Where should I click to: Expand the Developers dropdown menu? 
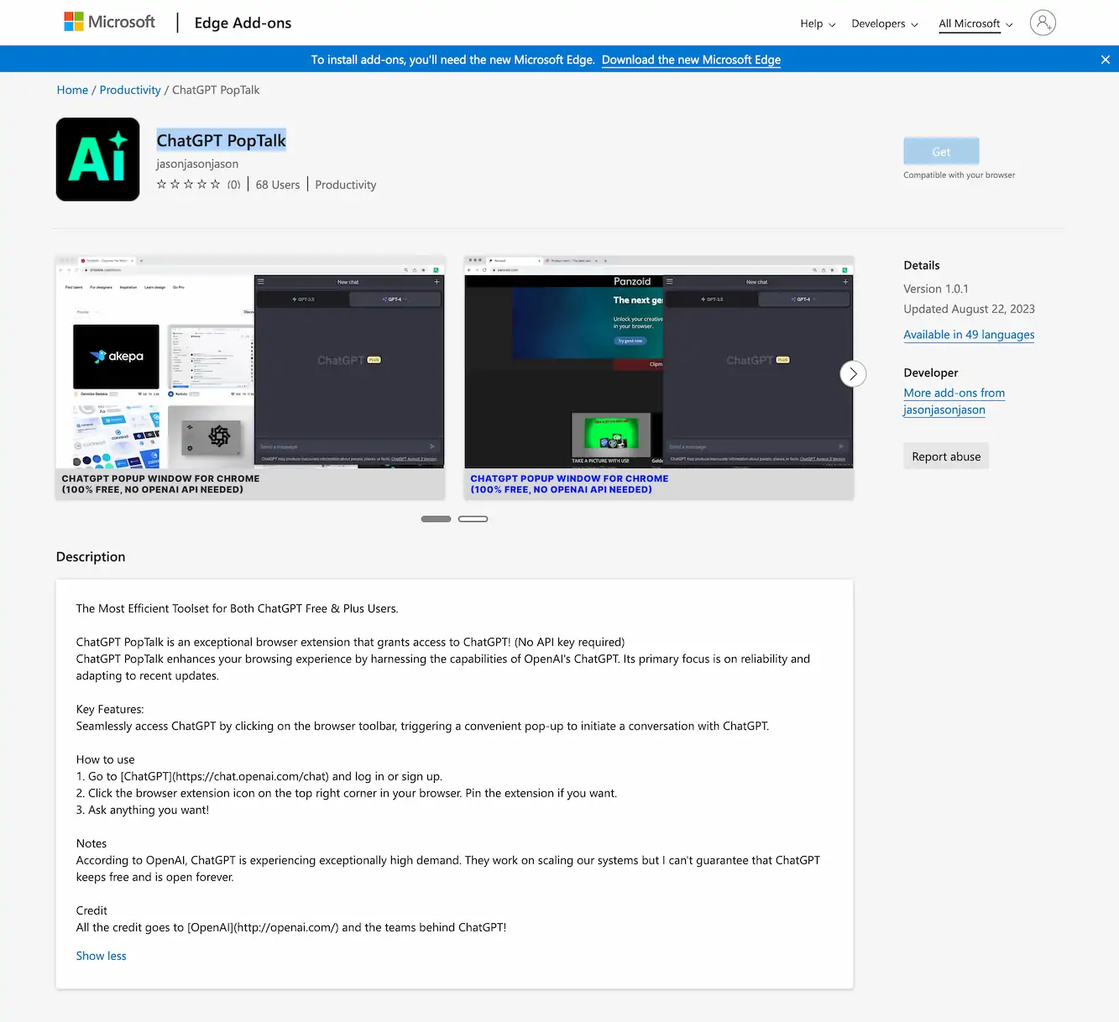(885, 23)
